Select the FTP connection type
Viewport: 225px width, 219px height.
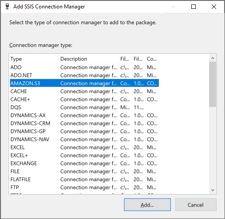84,187
